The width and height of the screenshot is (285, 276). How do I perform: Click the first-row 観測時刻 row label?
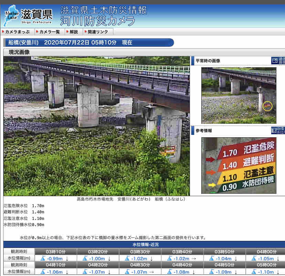click(x=19, y=252)
